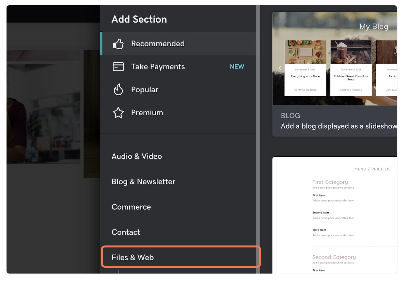The image size is (408, 284).
Task: Open the Commerce category
Action: (131, 207)
